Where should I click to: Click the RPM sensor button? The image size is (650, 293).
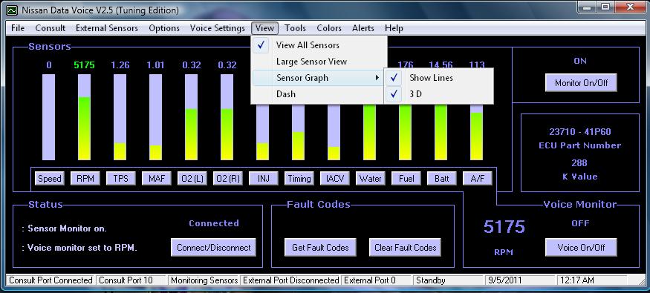85,179
